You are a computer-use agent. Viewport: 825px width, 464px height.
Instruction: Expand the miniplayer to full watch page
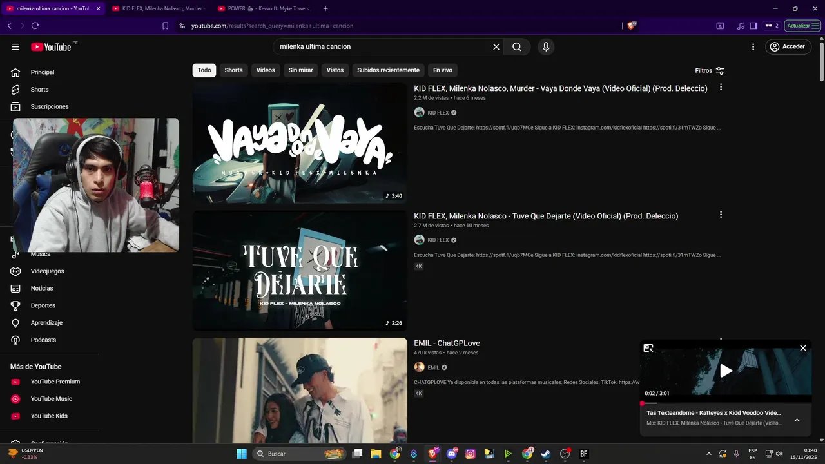tap(648, 348)
